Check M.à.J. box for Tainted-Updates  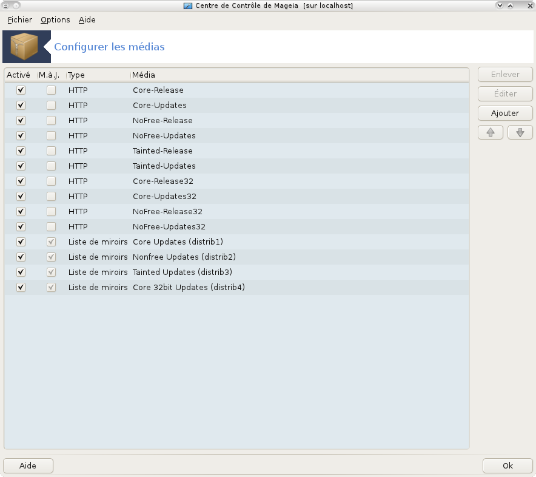52,166
